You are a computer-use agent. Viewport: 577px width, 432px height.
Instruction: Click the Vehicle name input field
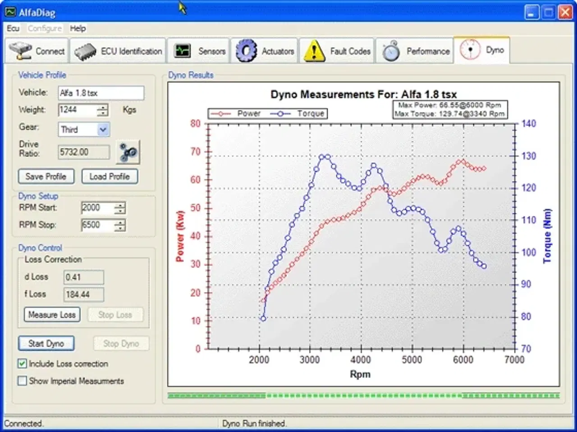101,93
